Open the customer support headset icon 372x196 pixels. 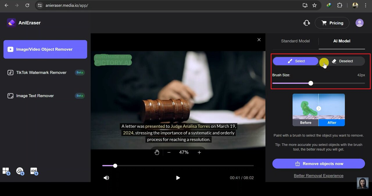[x=307, y=23]
